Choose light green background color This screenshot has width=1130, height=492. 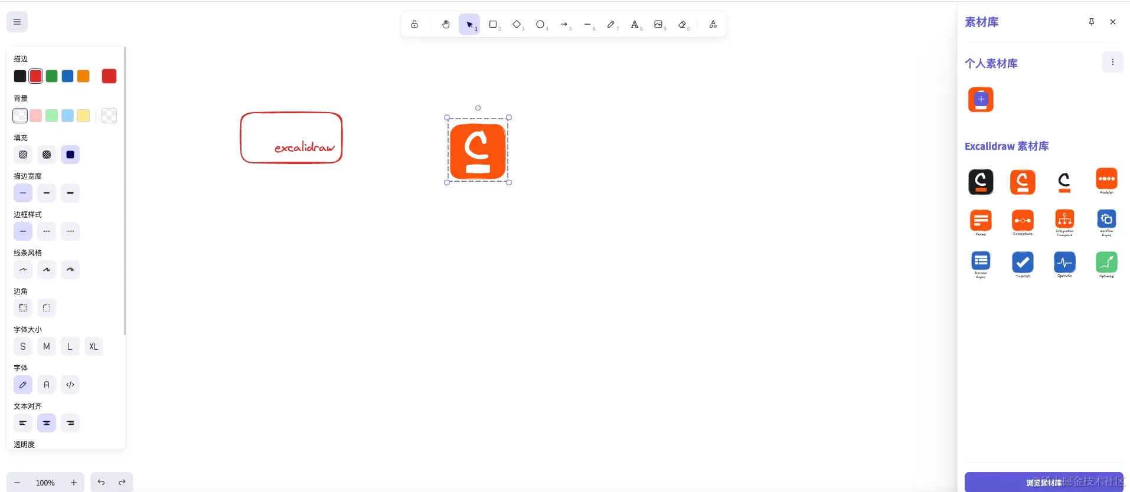click(x=52, y=116)
